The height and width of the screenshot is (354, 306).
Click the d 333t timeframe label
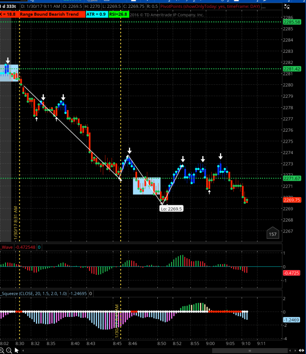[x=9, y=6]
